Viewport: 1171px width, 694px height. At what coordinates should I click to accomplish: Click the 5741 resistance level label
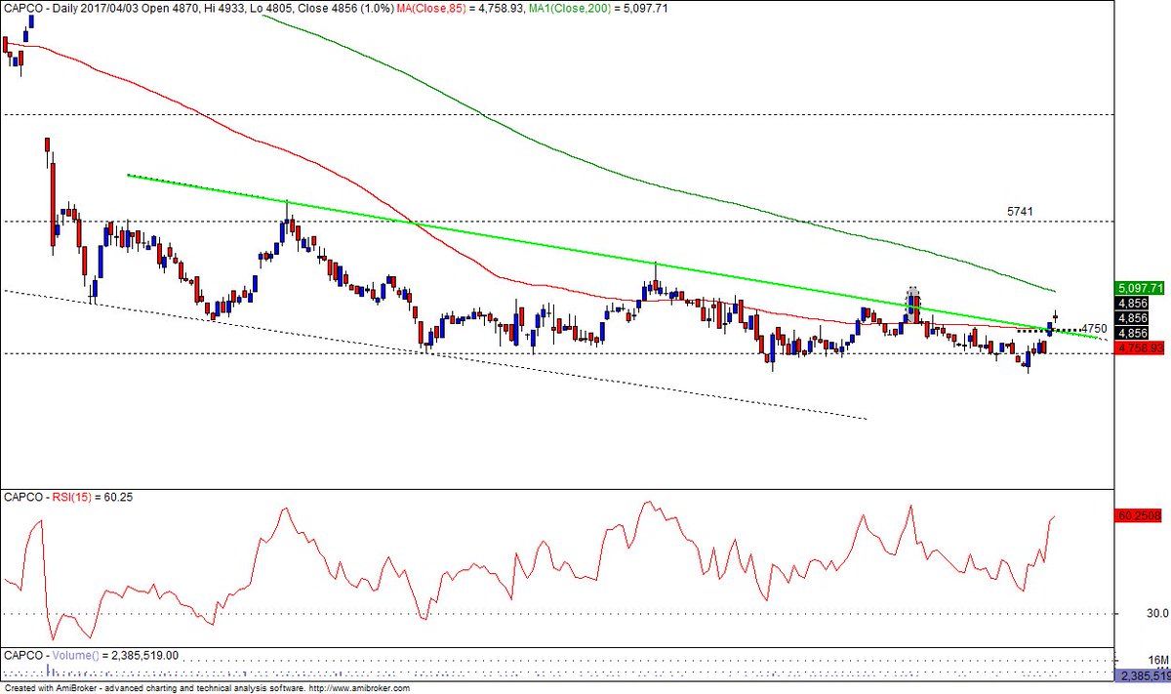click(x=1020, y=211)
